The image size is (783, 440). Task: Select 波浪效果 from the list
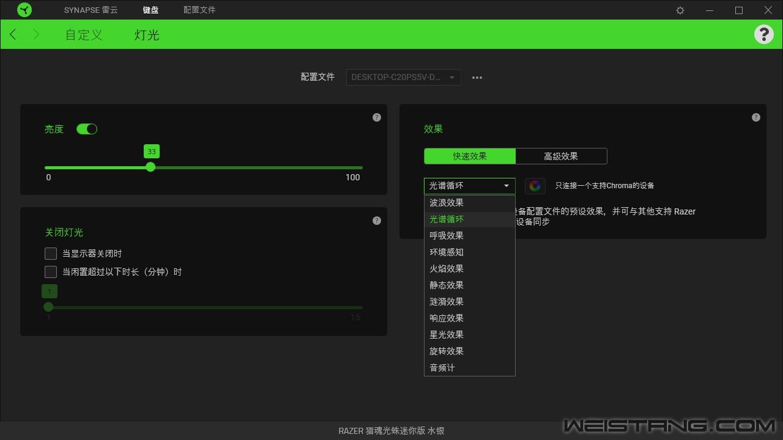(470, 203)
